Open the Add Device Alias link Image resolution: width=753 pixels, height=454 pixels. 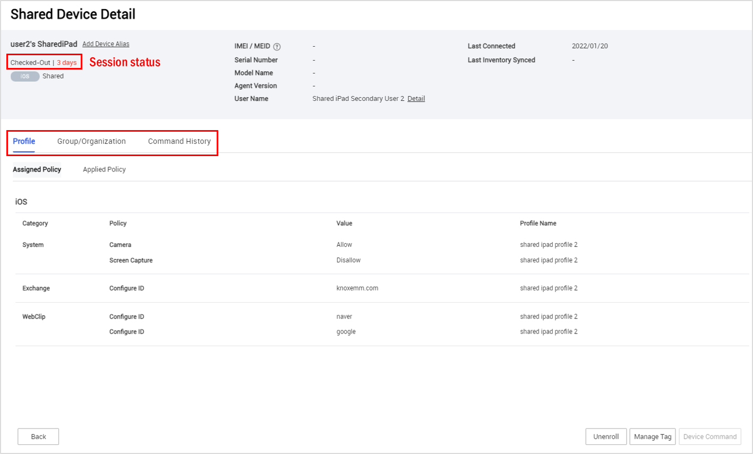tap(106, 44)
